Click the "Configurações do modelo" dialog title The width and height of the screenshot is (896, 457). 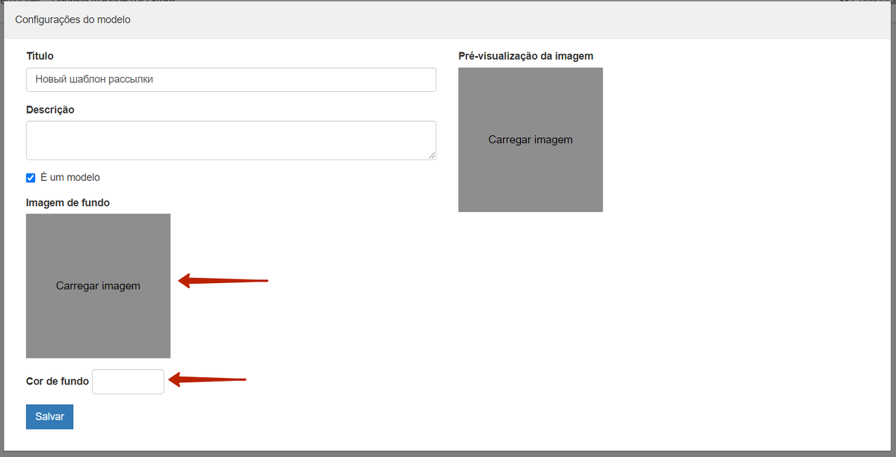72,19
